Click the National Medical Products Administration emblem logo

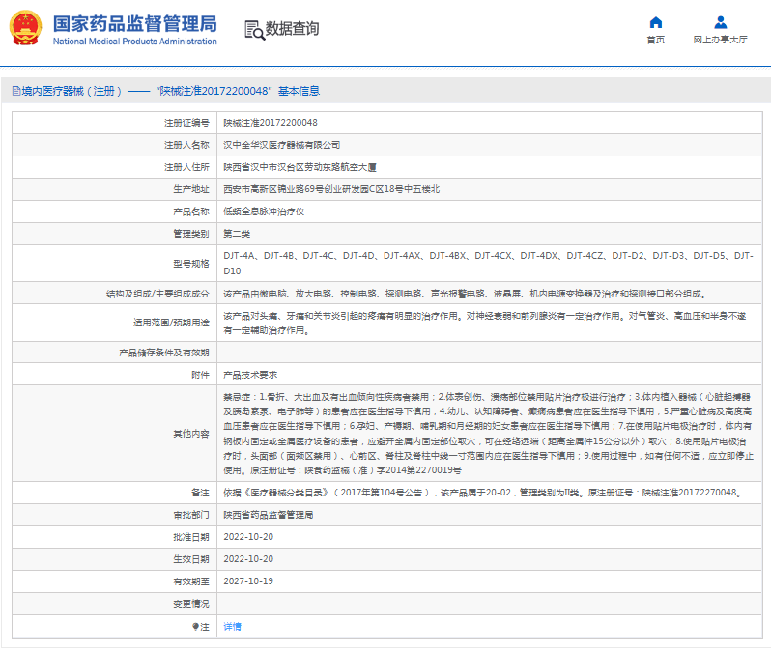click(x=26, y=28)
